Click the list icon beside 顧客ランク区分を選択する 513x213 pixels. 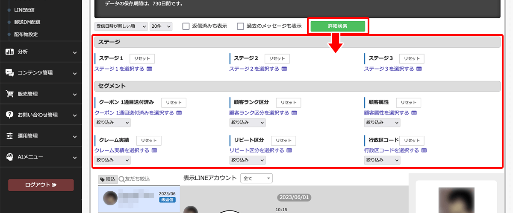[294, 113]
